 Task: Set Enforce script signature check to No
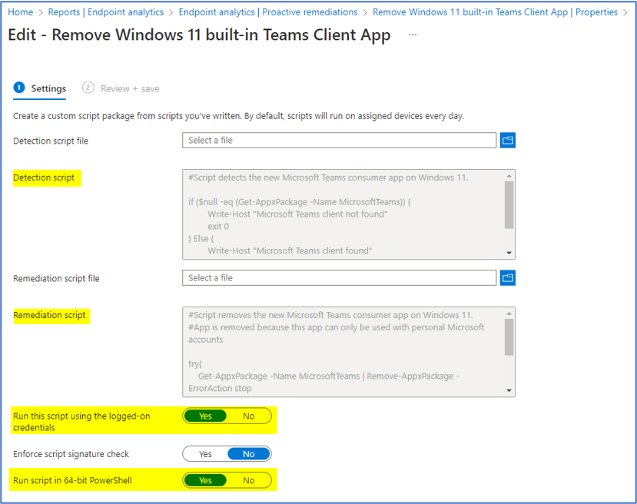(x=249, y=454)
